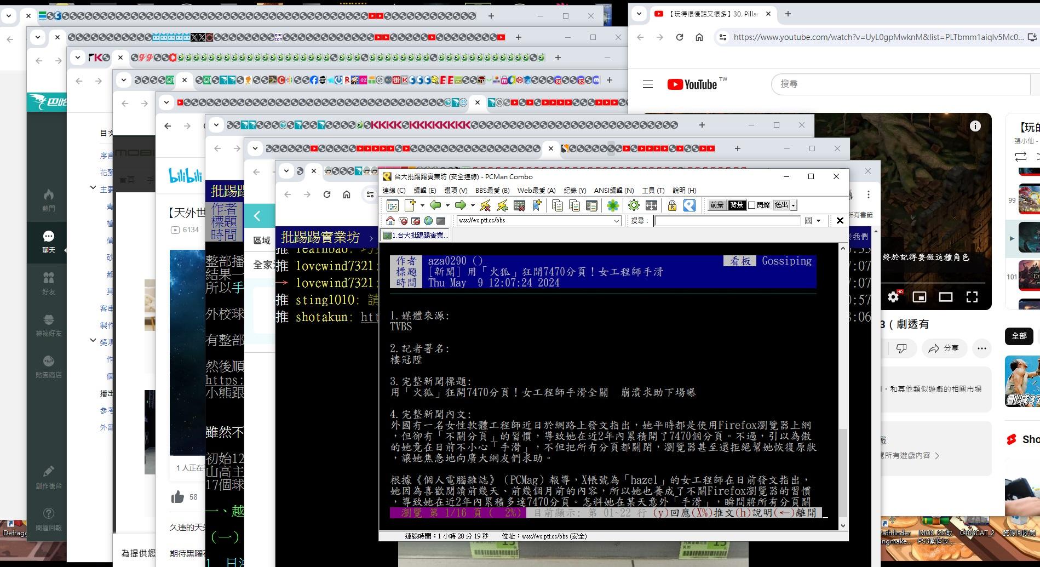Click the black X beside PCMan search box
Viewport: 1040px width, 567px height.
click(x=840, y=221)
